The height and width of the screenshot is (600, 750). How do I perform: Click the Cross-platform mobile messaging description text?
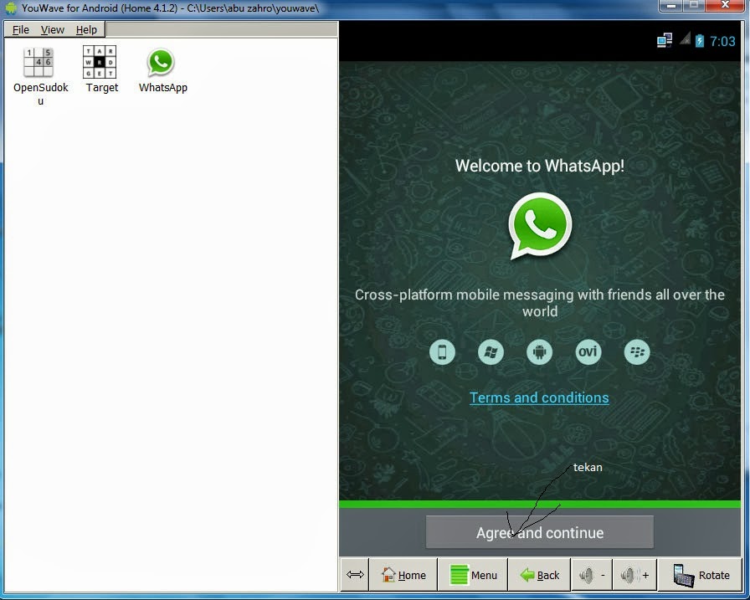pos(540,303)
